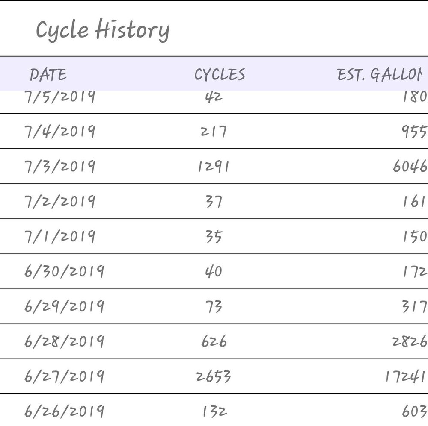Choose the 7/3/2019 date entry

click(60, 166)
